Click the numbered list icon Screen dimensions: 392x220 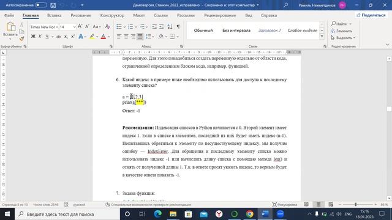[130, 26]
